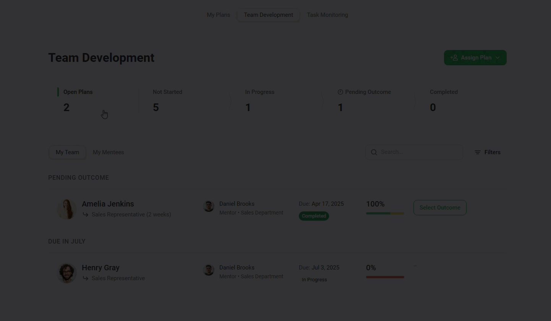This screenshot has width=551, height=321.
Task: Click Amelia Jenkins' profile avatar
Action: click(x=67, y=209)
